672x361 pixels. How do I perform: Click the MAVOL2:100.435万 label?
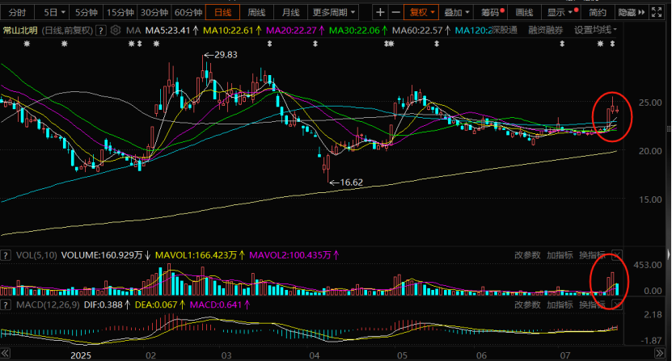pos(290,255)
